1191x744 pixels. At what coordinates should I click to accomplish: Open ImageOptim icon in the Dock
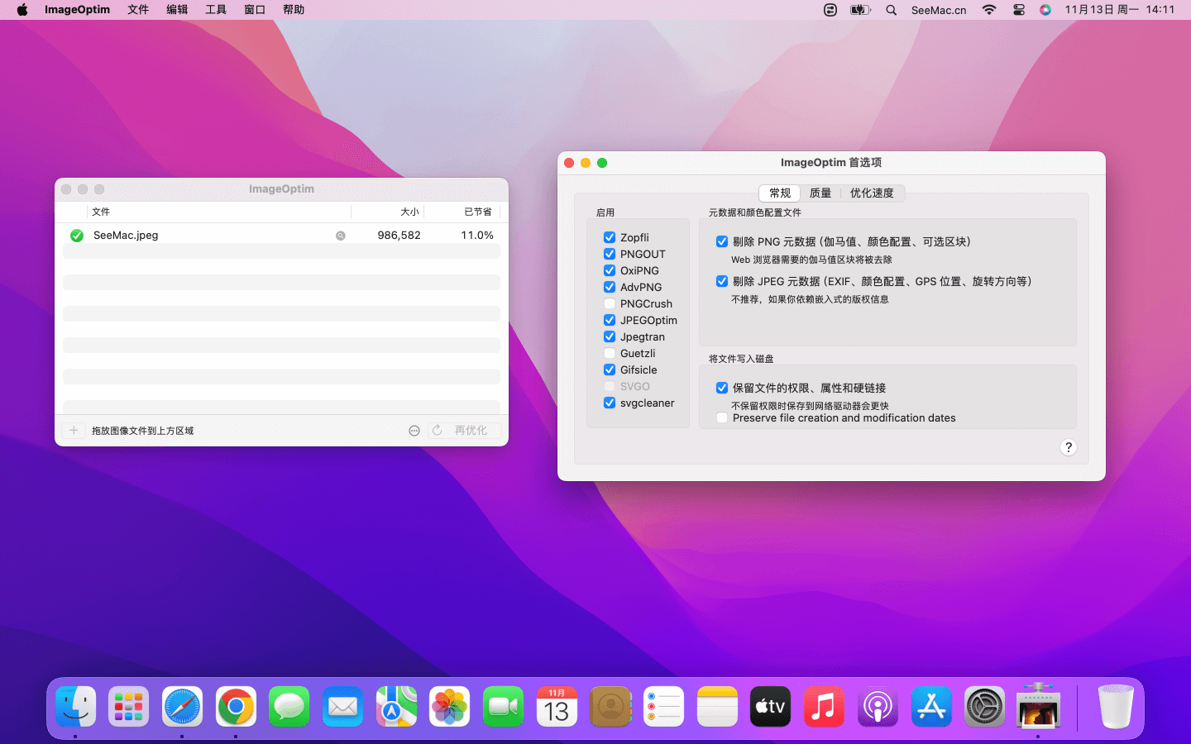coord(1037,707)
